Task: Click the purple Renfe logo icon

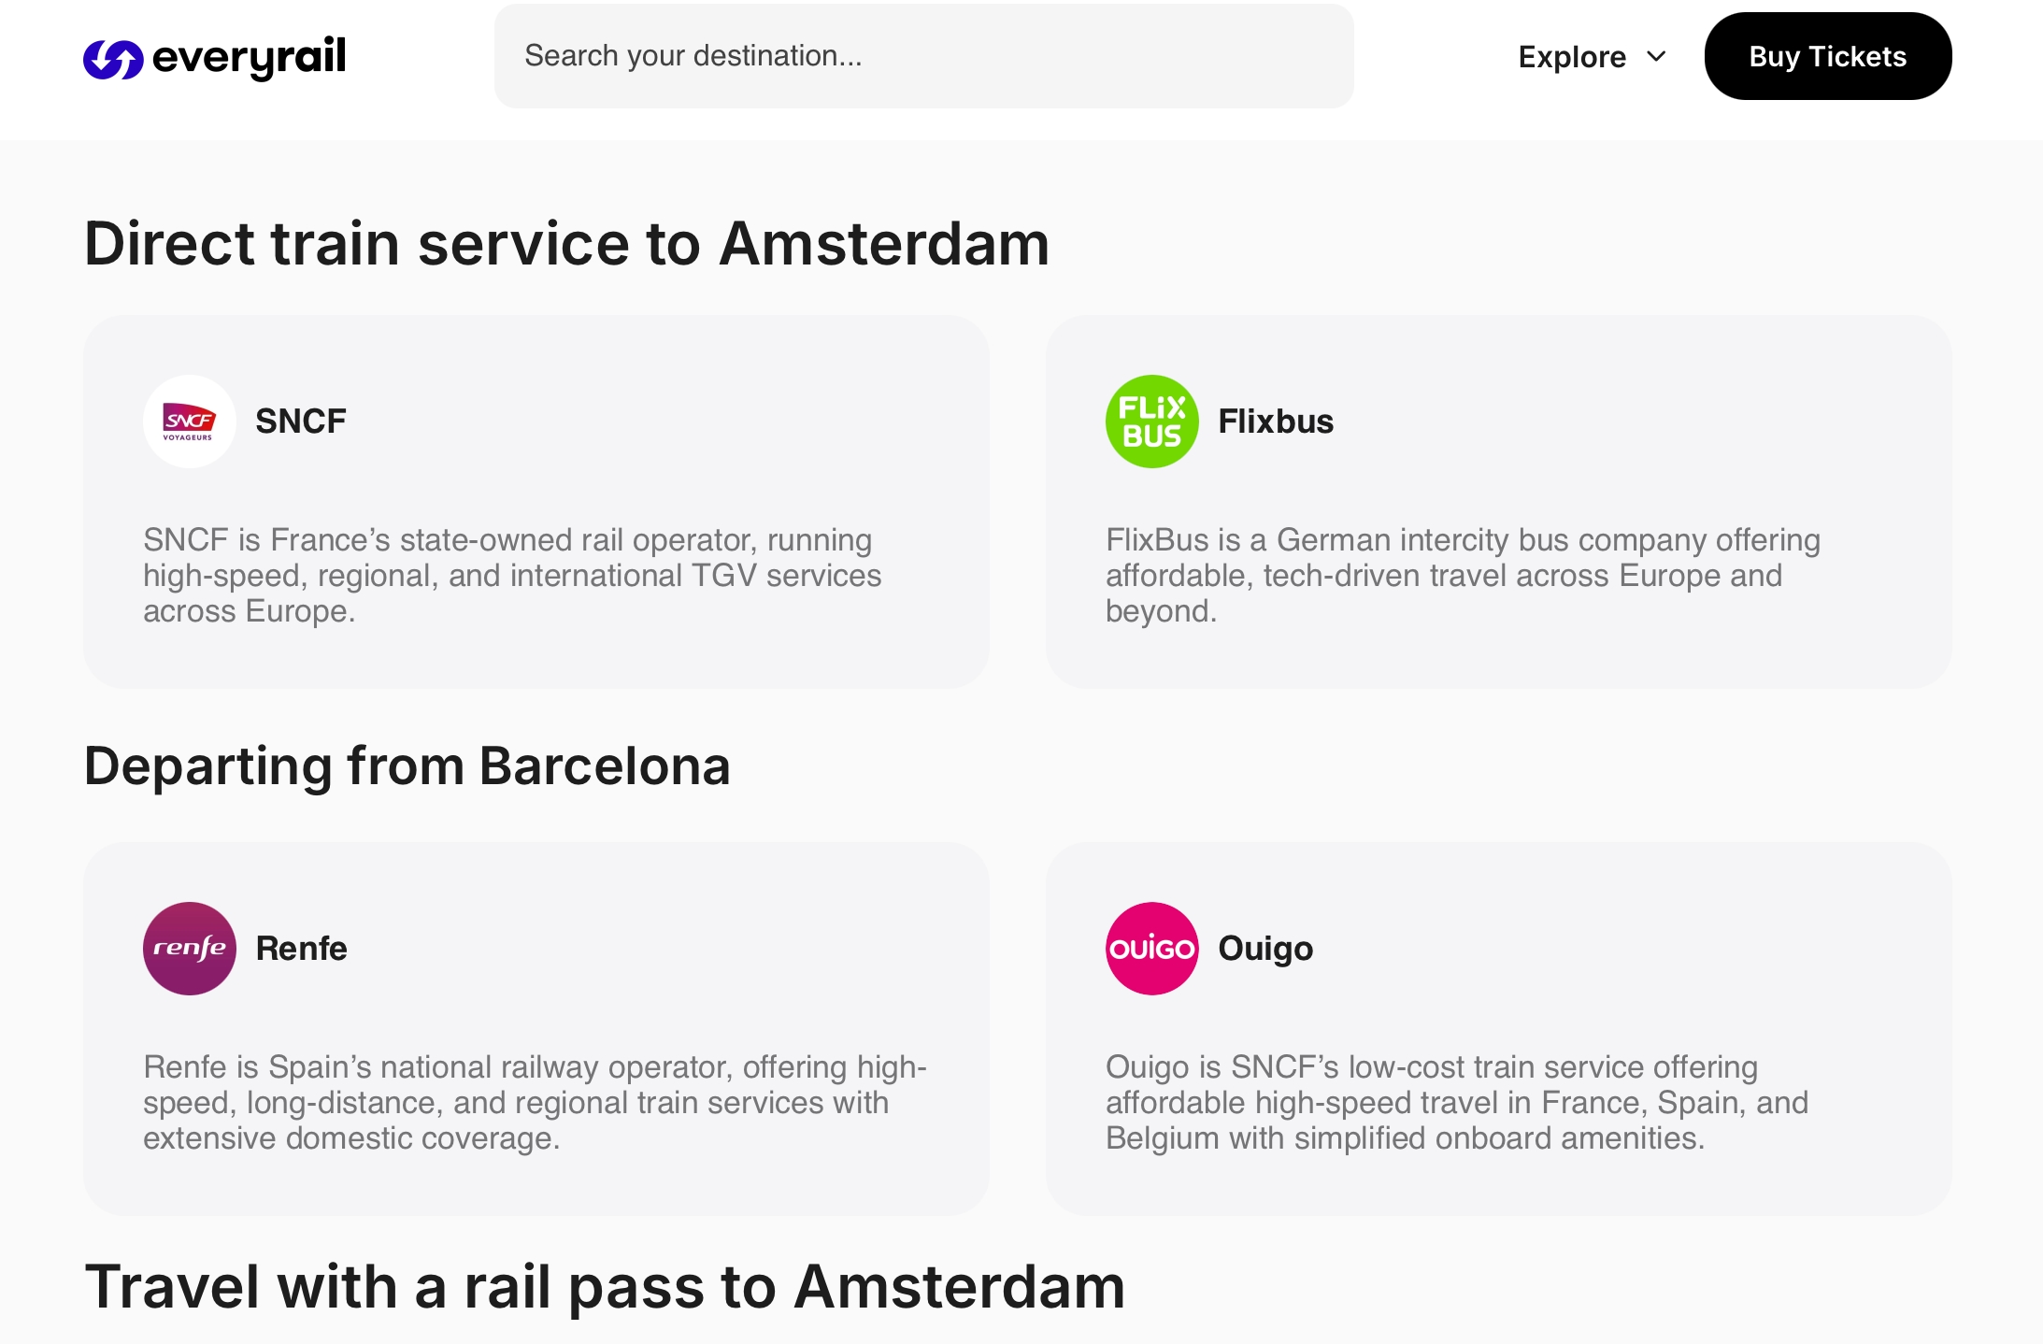Action: click(190, 949)
